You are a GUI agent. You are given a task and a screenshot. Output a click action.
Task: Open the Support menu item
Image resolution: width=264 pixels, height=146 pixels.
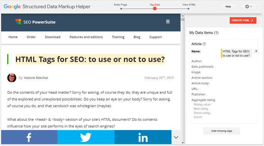click(x=156, y=37)
